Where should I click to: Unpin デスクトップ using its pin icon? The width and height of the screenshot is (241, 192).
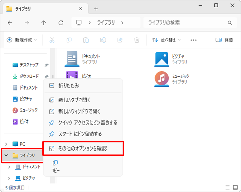click(x=46, y=65)
